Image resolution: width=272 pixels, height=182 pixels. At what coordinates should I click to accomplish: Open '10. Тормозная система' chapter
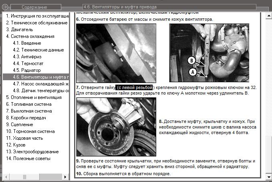[x=30, y=131]
